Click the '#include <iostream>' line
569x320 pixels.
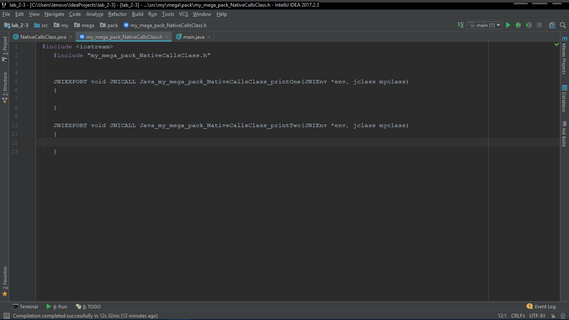(x=77, y=47)
